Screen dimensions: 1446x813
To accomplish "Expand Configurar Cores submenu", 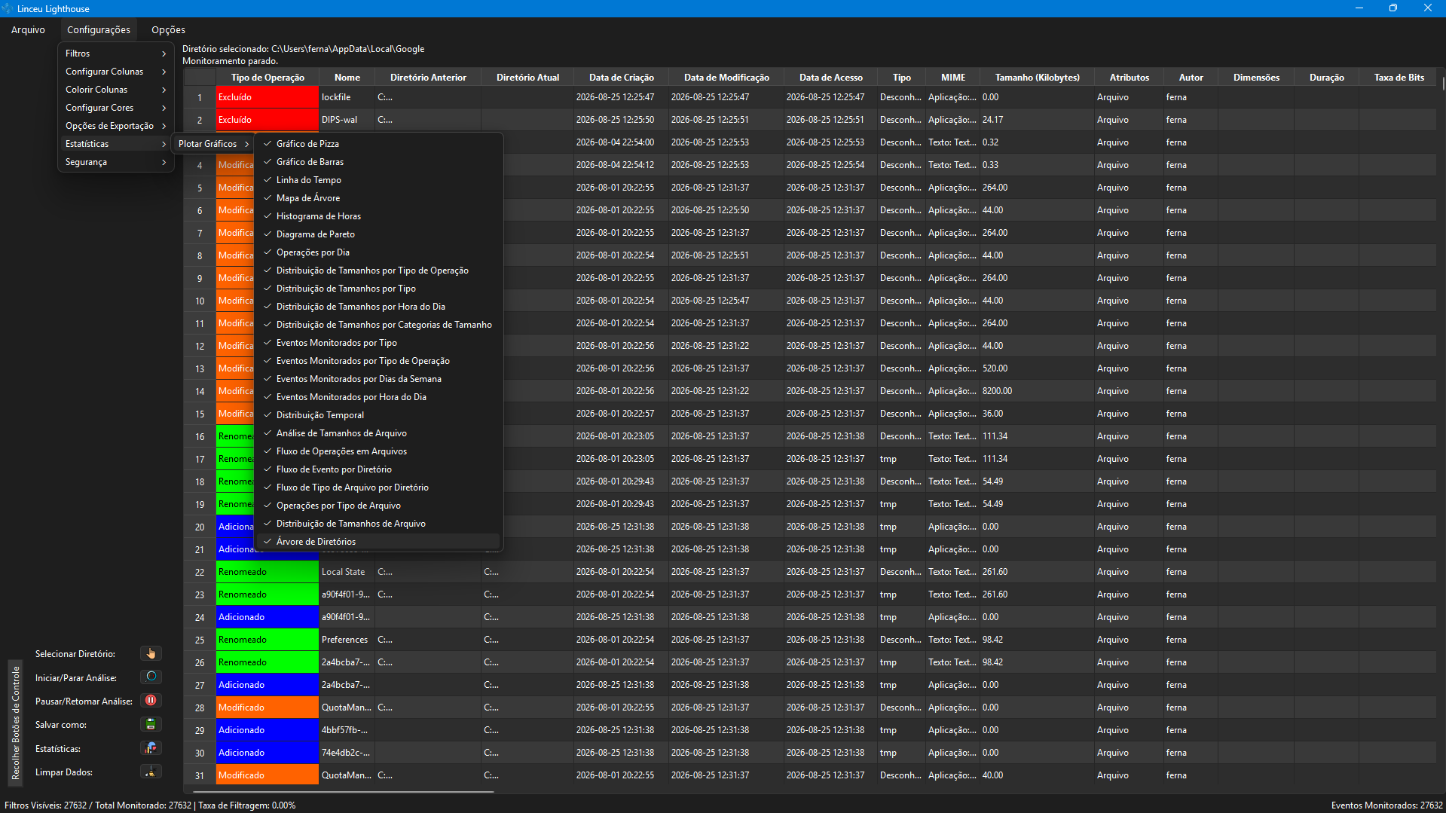I will pos(116,107).
